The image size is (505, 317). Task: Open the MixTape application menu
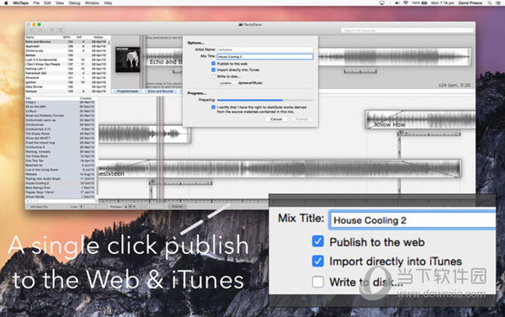20,3
